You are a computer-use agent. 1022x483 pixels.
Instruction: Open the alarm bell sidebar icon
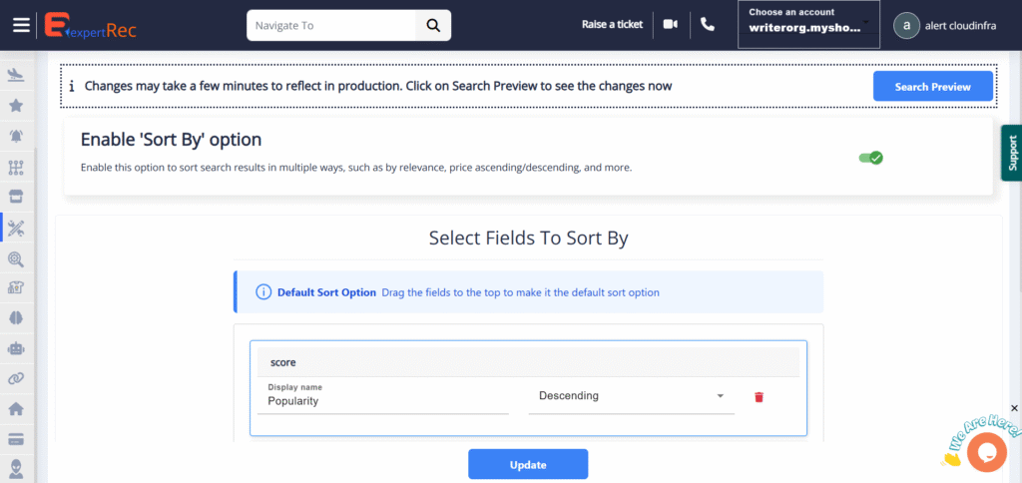[x=16, y=136]
